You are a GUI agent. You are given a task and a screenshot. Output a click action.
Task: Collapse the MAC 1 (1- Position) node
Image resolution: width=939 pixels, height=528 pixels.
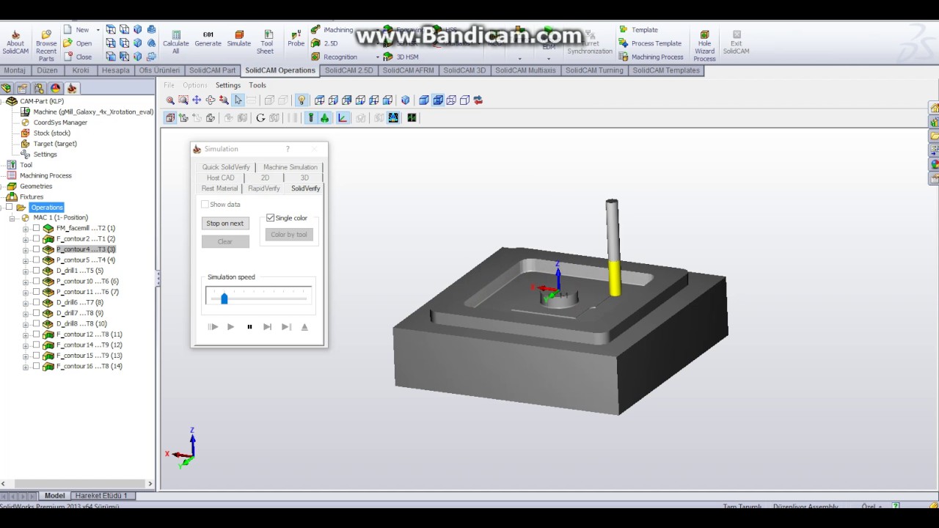click(12, 218)
